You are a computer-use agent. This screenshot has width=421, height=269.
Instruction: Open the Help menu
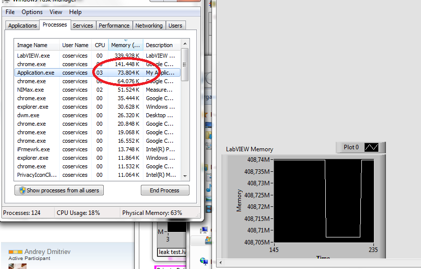click(x=75, y=12)
